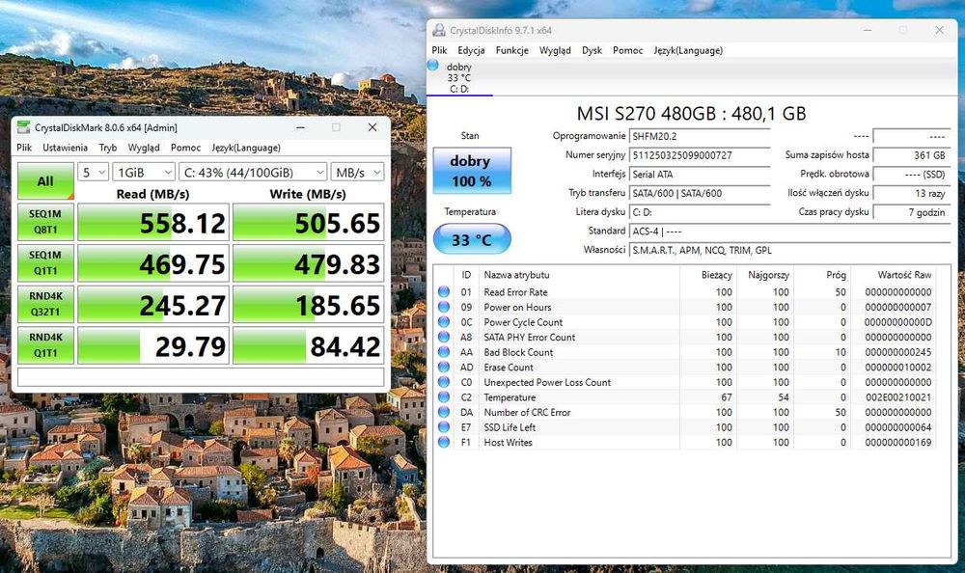Screen dimensions: 965x573
Task: Click the blue disk status orb above 'dobry'
Action: pos(433,66)
